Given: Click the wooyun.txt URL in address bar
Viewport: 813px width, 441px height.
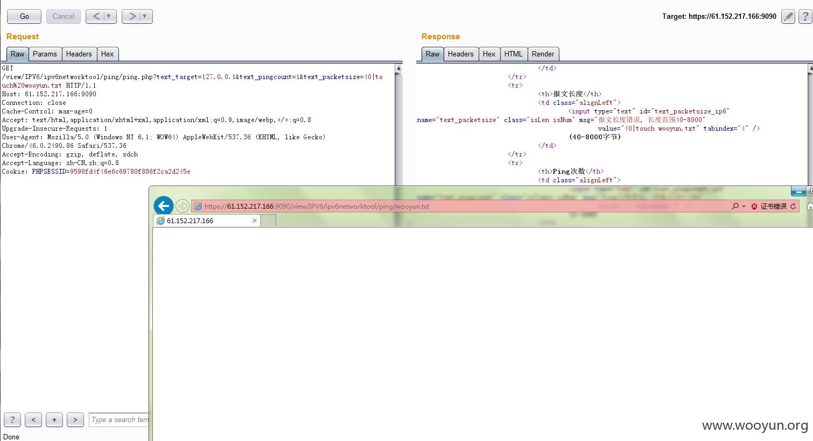Looking at the screenshot, I should (x=317, y=206).
